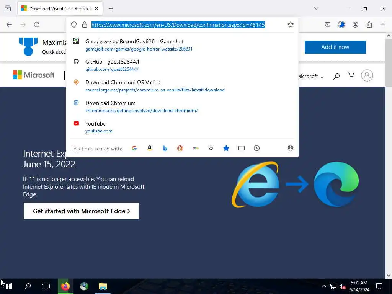This screenshot has height=294, width=392.
Task: Select Google.exe by RecordGuy626 suggestion
Action: coord(182,45)
